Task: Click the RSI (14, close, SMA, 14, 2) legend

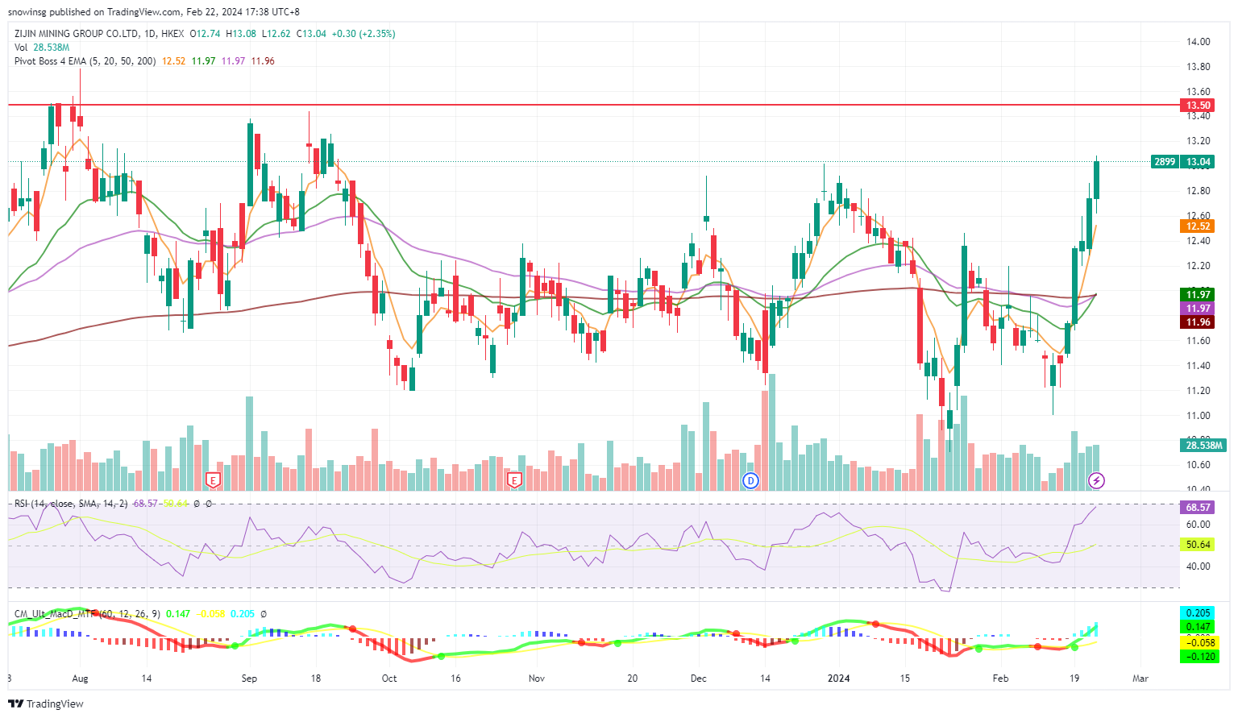Action: (71, 504)
